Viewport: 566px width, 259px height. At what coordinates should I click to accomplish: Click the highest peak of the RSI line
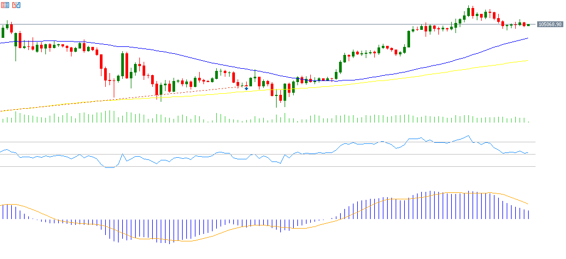pos(469,136)
